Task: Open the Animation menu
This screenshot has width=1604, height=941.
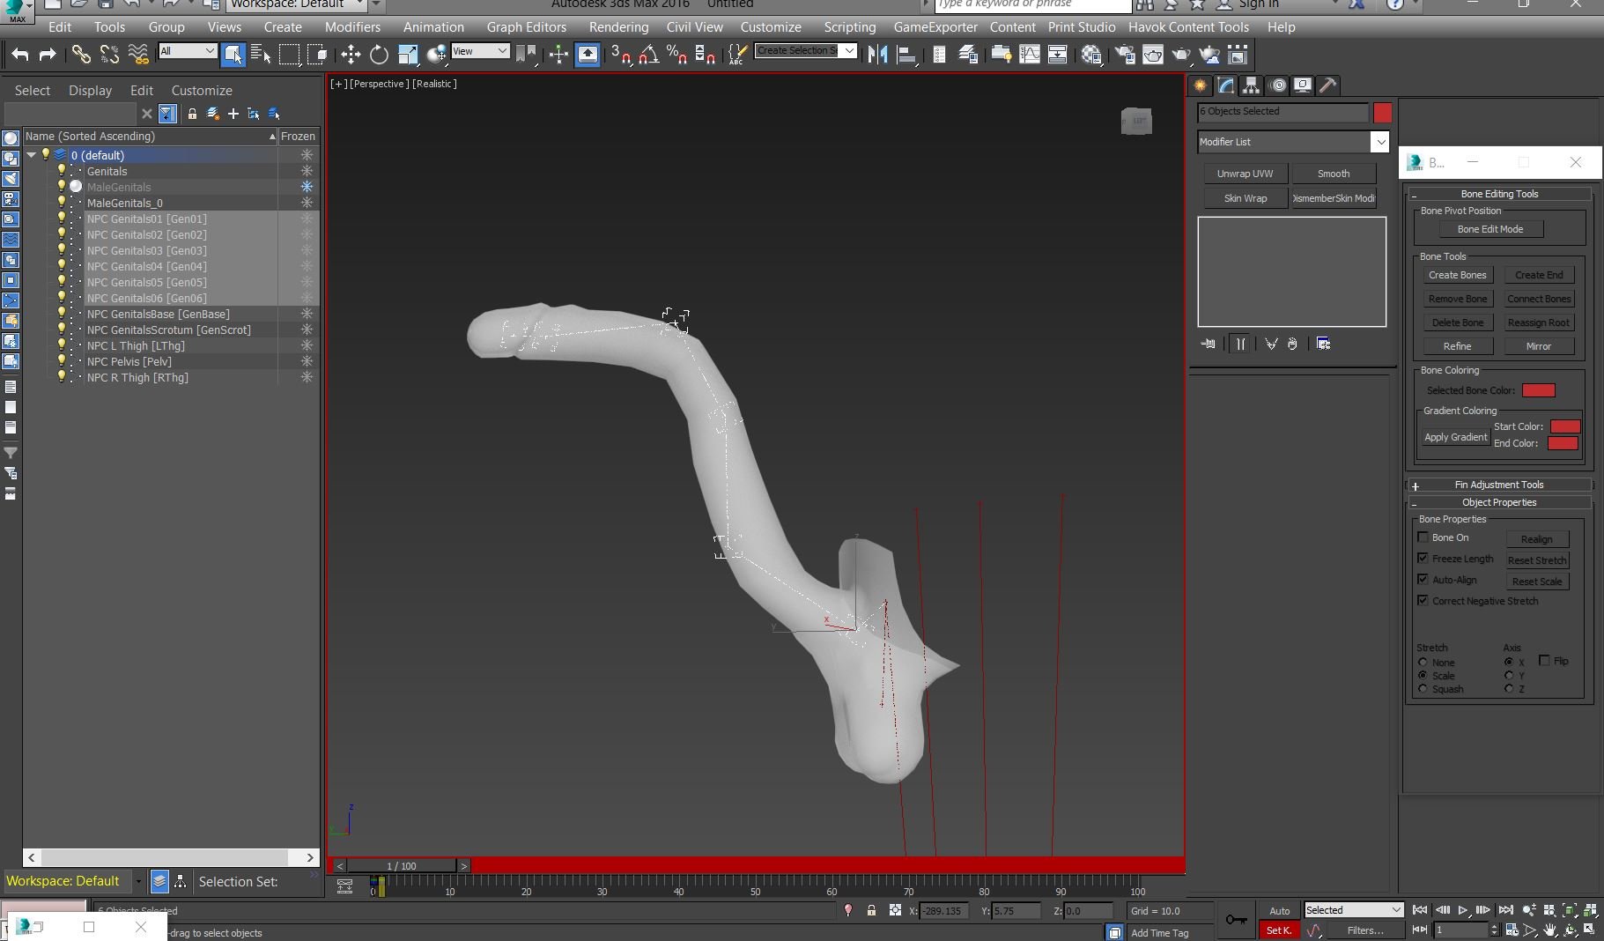Action: coord(433,27)
